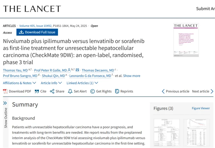The height and width of the screenshot is (148, 215).
Task: Click the Share icon
Action: point(52,91)
